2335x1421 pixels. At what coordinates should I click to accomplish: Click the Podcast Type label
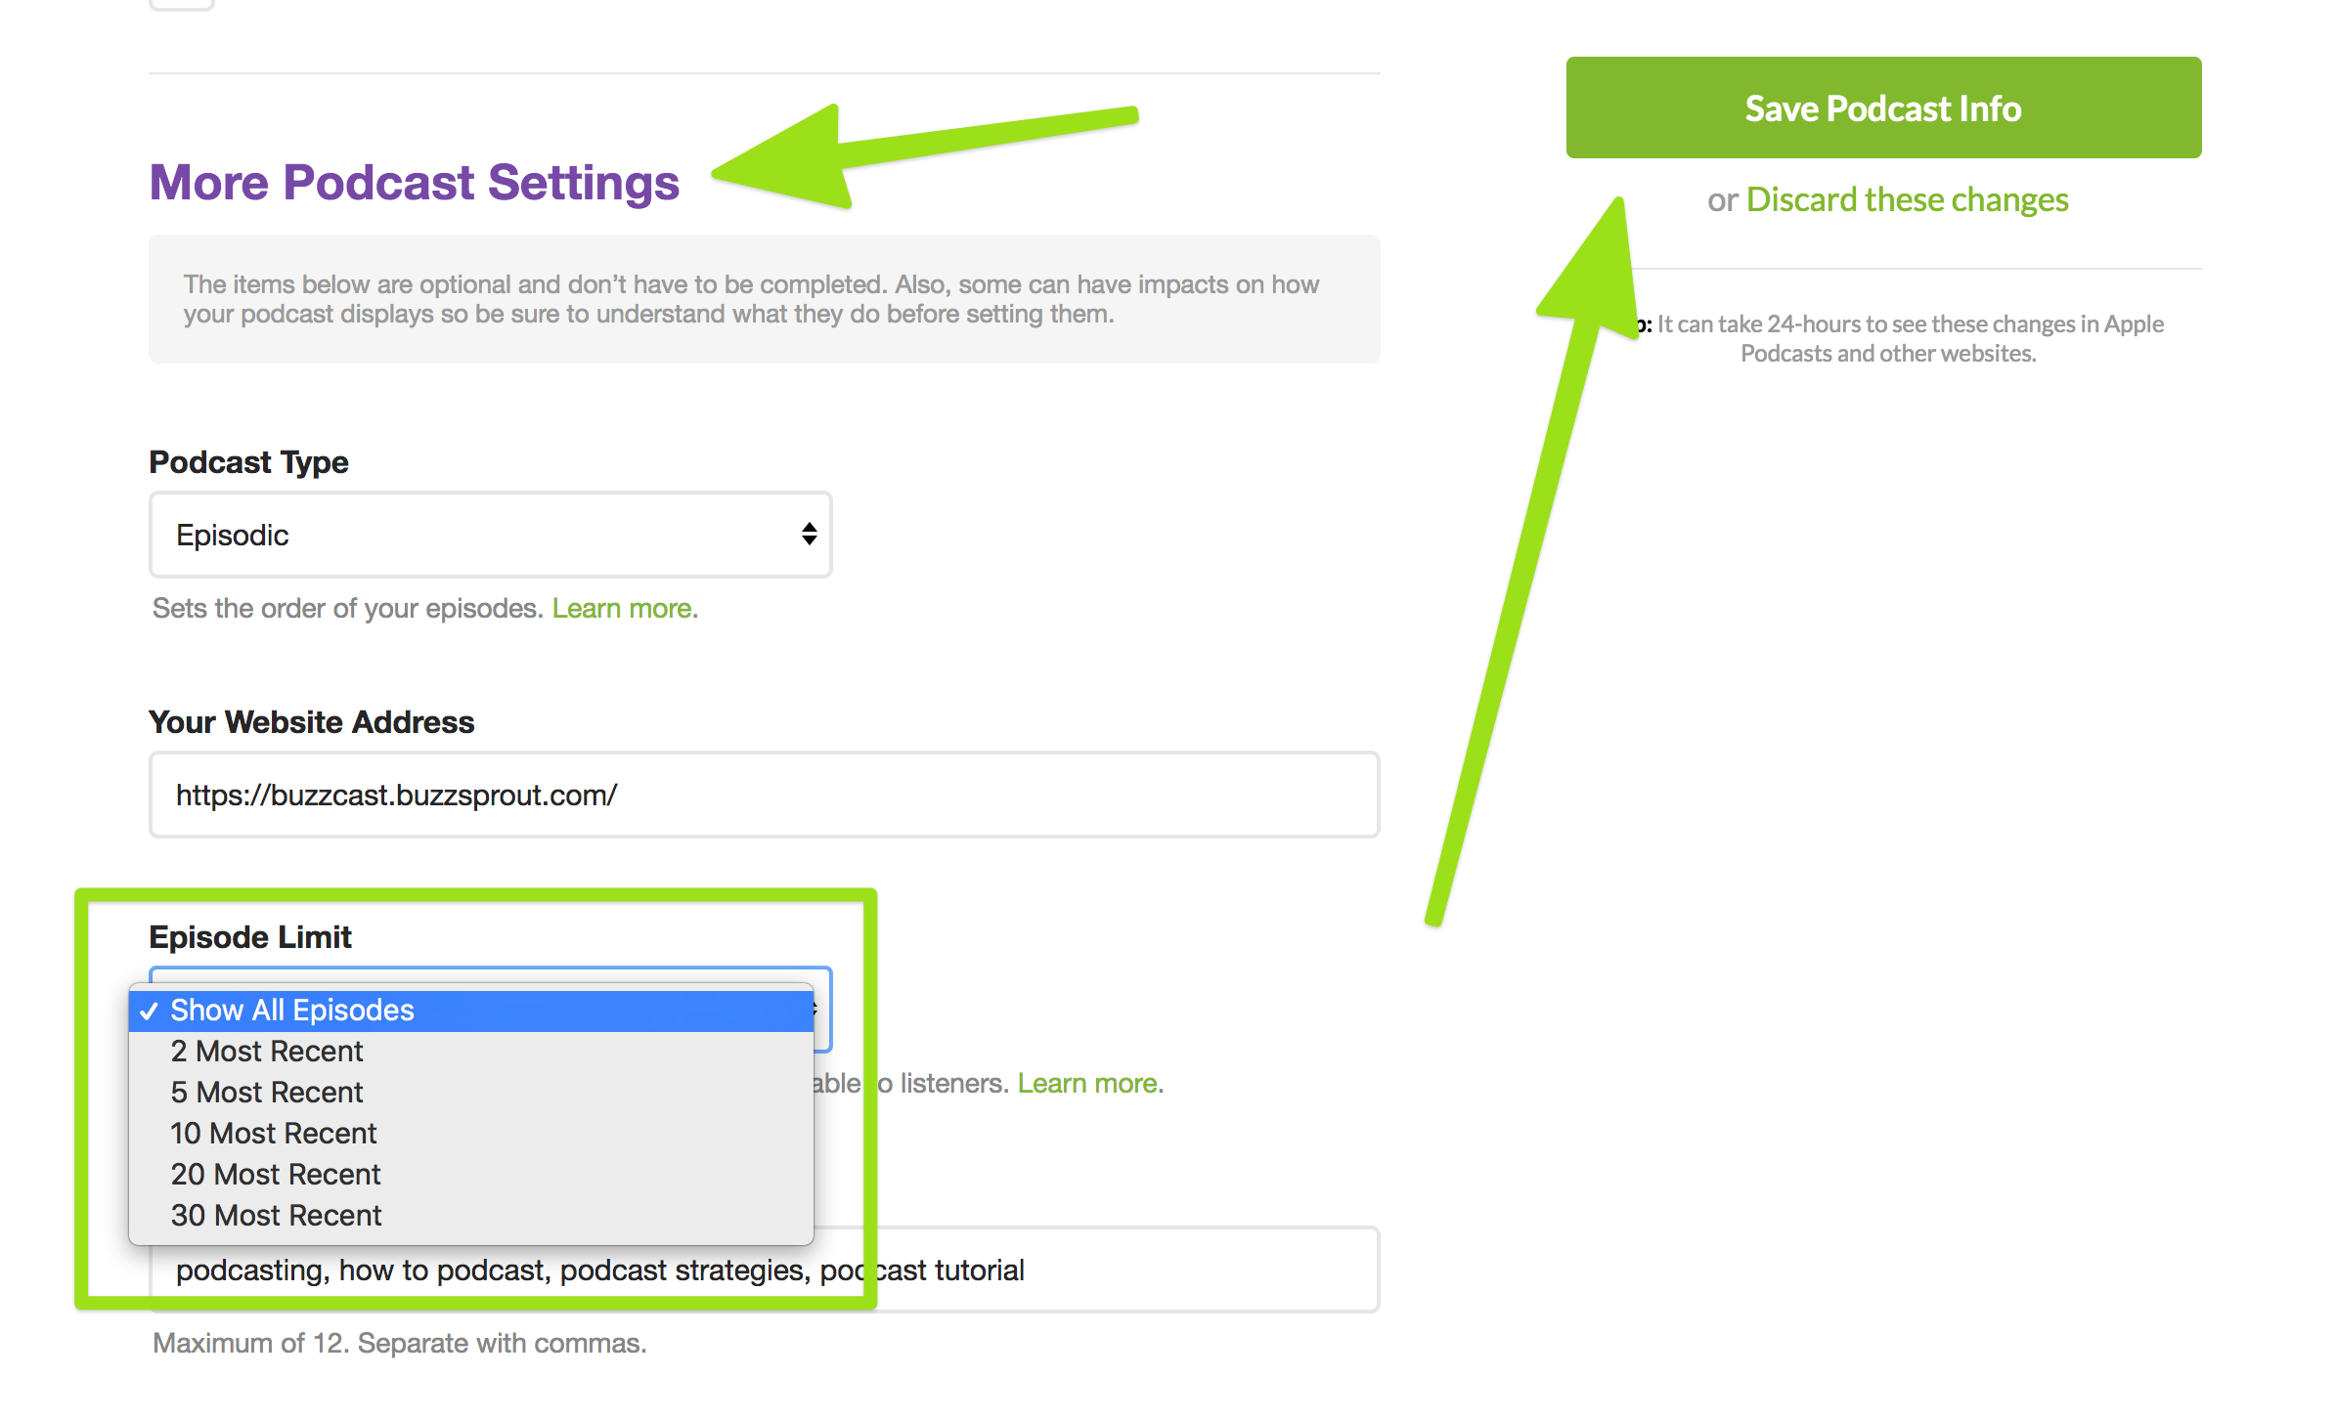coord(248,462)
